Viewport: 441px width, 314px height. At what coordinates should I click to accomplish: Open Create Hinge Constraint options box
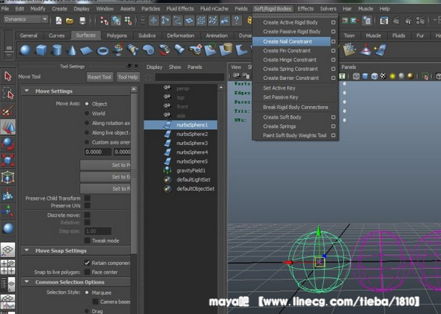[333, 60]
